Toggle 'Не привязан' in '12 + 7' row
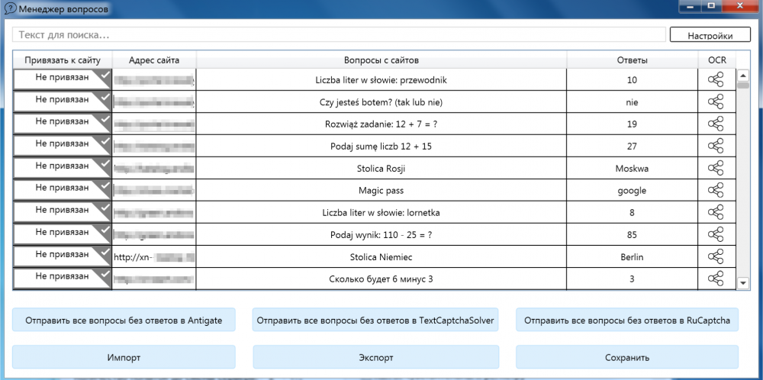 pos(63,123)
